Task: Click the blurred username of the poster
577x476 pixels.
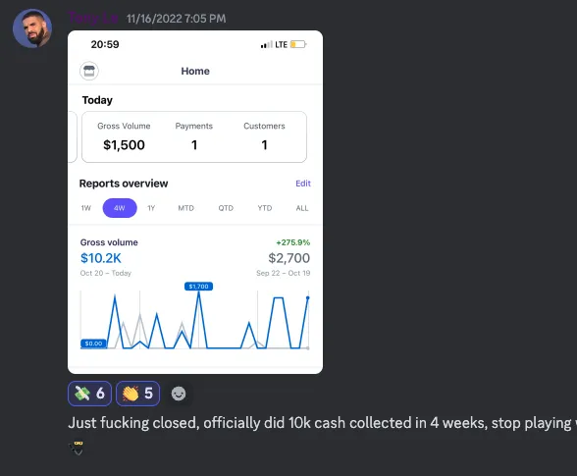Action: [x=92, y=18]
